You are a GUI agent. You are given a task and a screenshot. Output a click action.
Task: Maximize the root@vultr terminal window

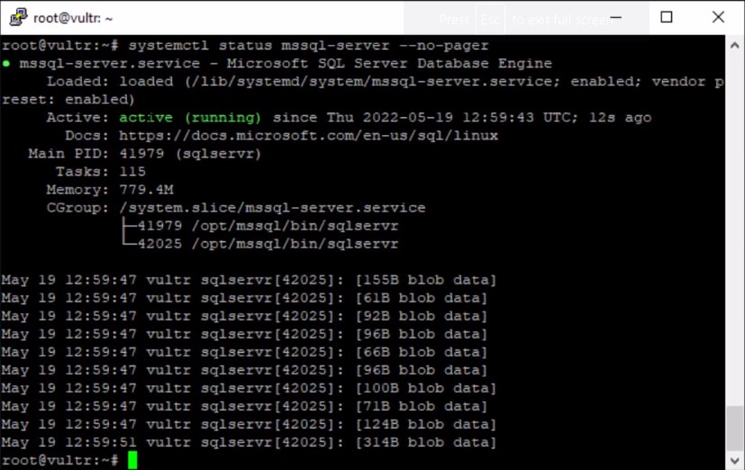667,18
